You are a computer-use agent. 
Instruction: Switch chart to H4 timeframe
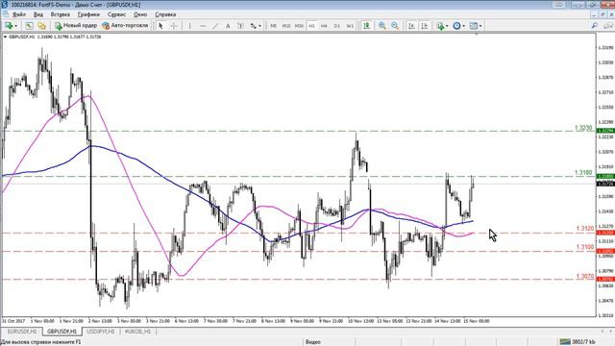tap(324, 26)
